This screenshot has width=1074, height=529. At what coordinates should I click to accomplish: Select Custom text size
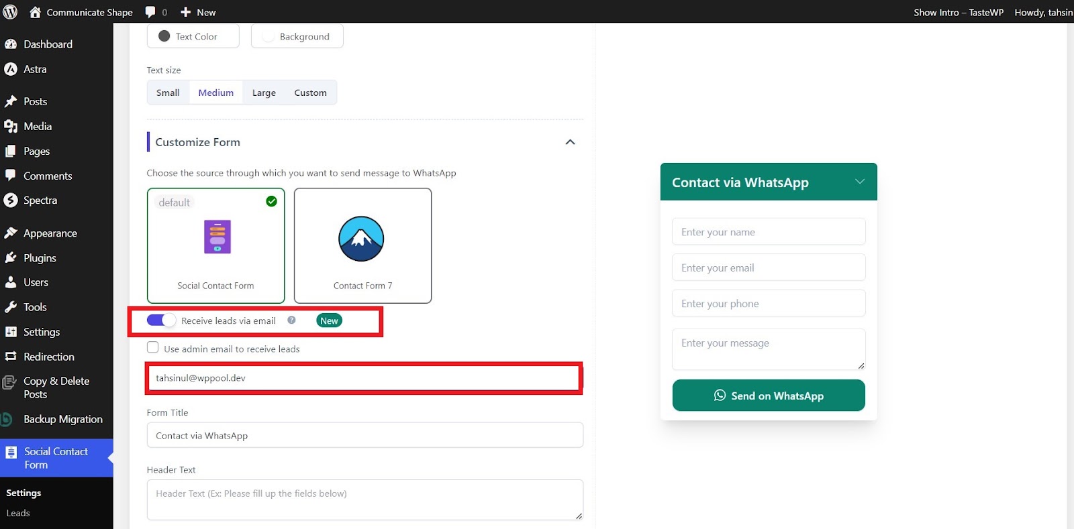point(310,93)
